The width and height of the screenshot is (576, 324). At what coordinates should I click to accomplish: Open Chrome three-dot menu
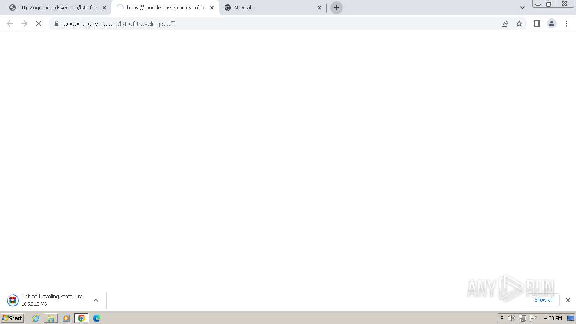tap(567, 23)
